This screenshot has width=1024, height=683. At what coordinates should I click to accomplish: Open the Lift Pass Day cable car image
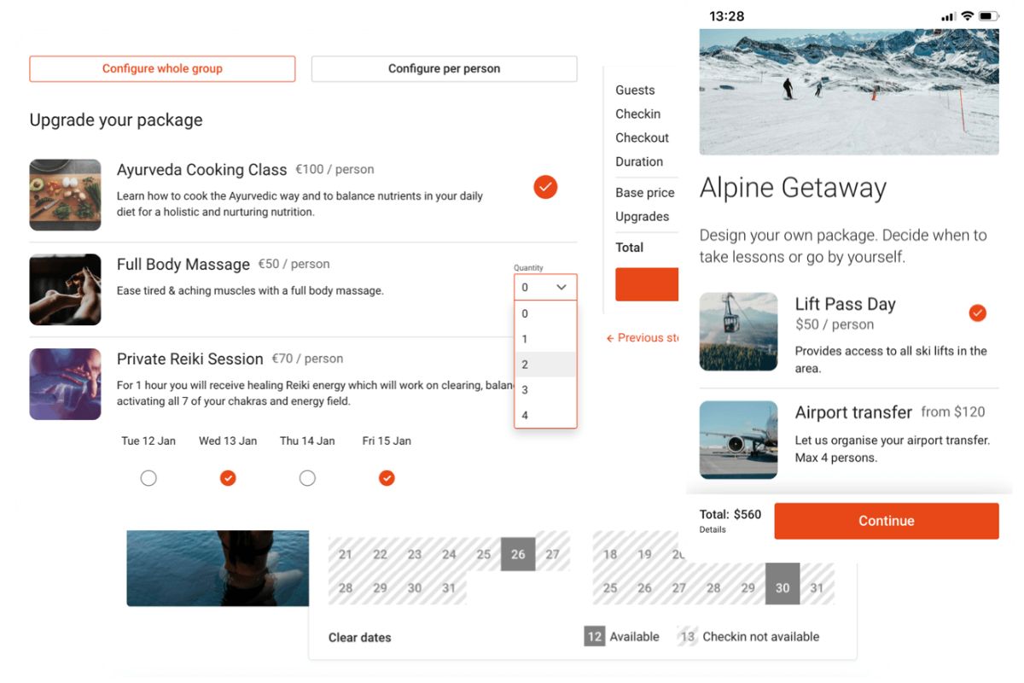click(x=738, y=331)
